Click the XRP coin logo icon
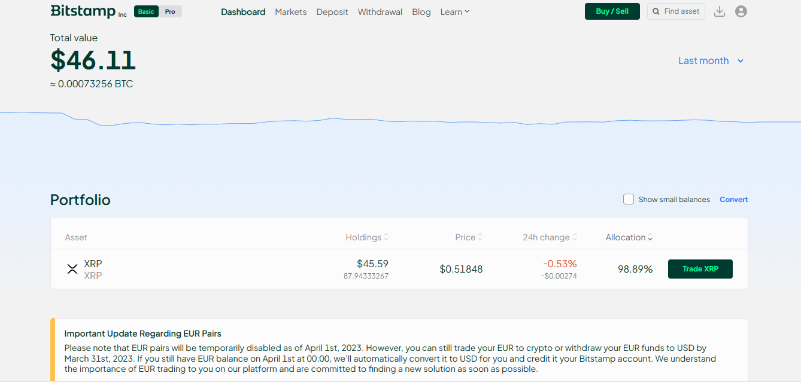Image resolution: width=801 pixels, height=382 pixels. click(72, 269)
